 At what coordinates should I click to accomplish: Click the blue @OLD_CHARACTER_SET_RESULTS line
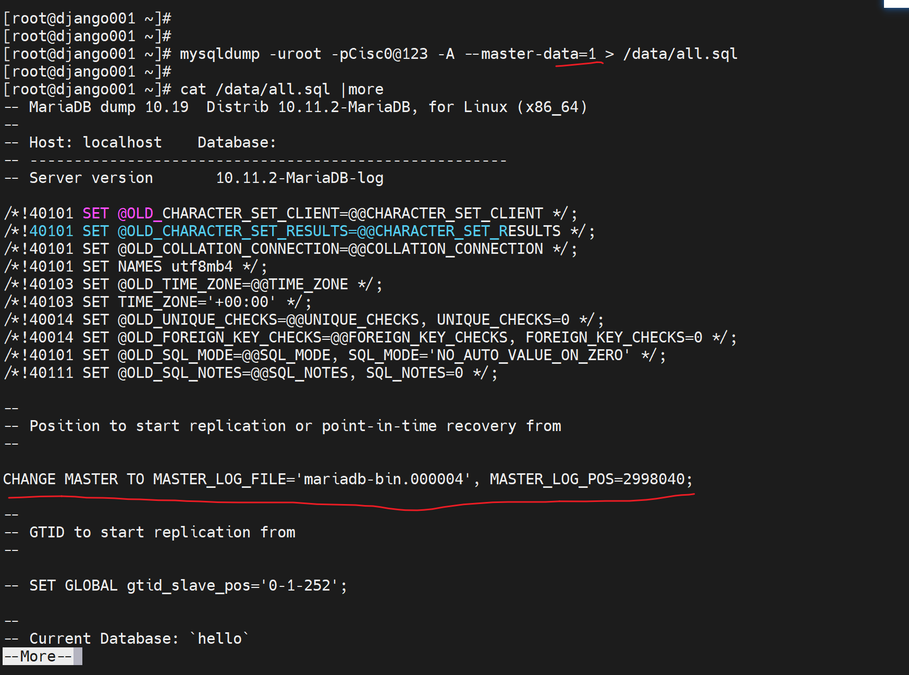tap(339, 231)
